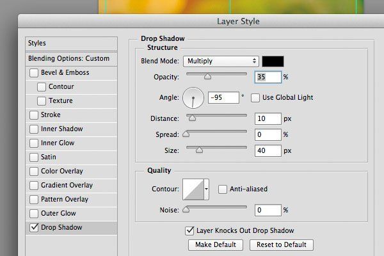The image size is (384, 256).
Task: Uncheck Layer Knocks Out Drop Shadow
Action: coord(189,231)
